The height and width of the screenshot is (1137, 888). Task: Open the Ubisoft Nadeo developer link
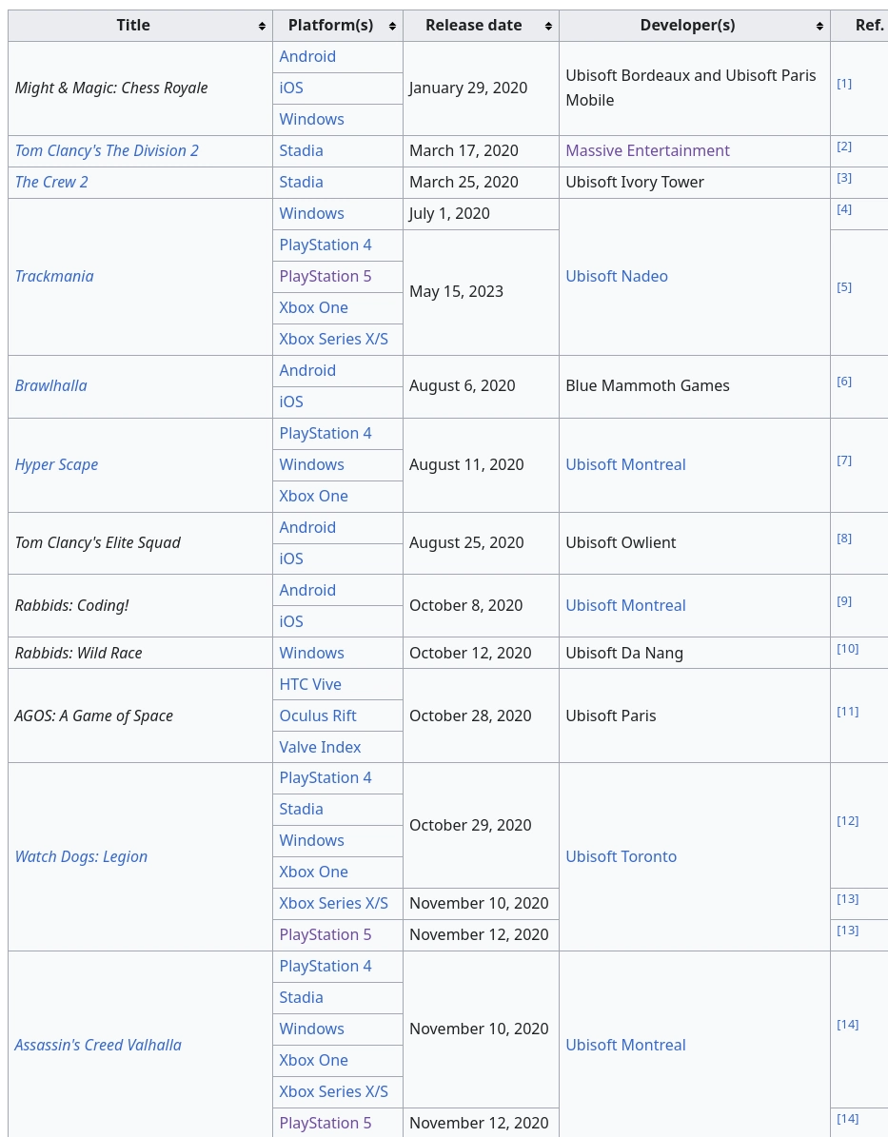617,276
